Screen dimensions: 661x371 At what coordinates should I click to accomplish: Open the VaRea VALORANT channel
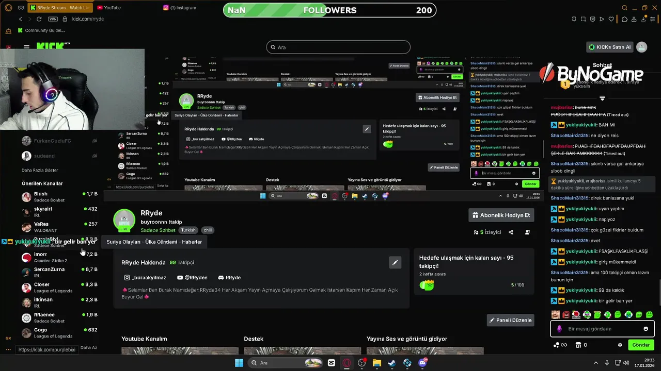(59, 227)
